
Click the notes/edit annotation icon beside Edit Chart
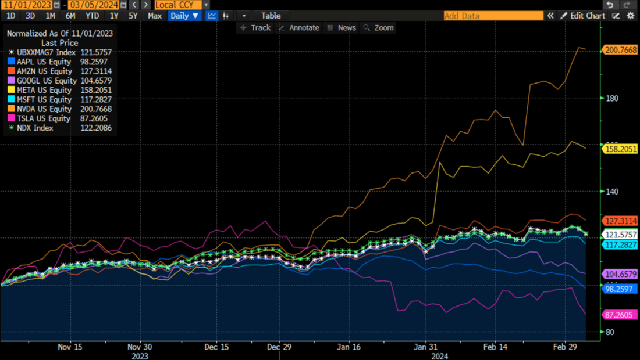(x=615, y=16)
